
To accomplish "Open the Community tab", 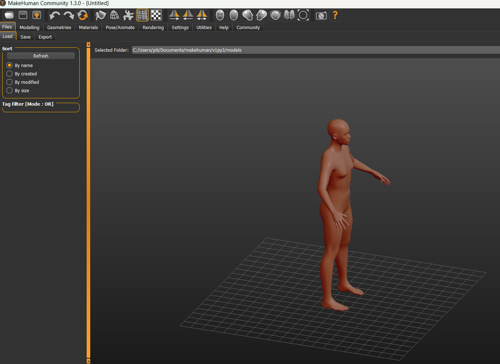I will click(x=248, y=28).
